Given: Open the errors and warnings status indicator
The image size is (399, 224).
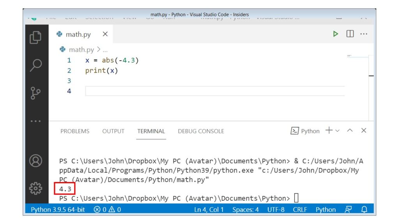Looking at the screenshot, I should point(107,210).
